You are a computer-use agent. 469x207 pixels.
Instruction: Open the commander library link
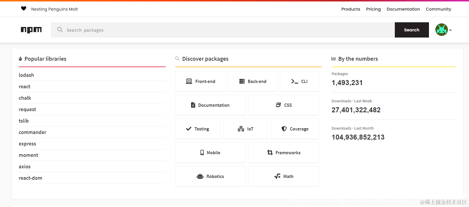coord(32,132)
